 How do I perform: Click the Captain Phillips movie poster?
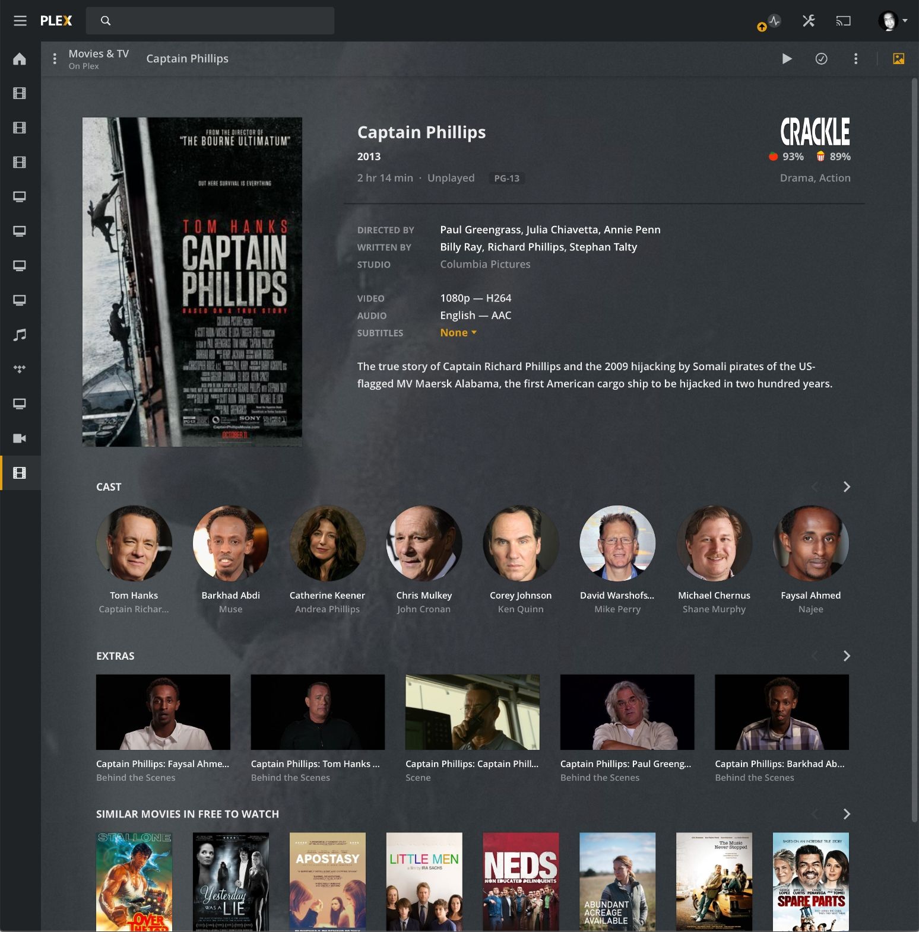pyautogui.click(x=192, y=282)
